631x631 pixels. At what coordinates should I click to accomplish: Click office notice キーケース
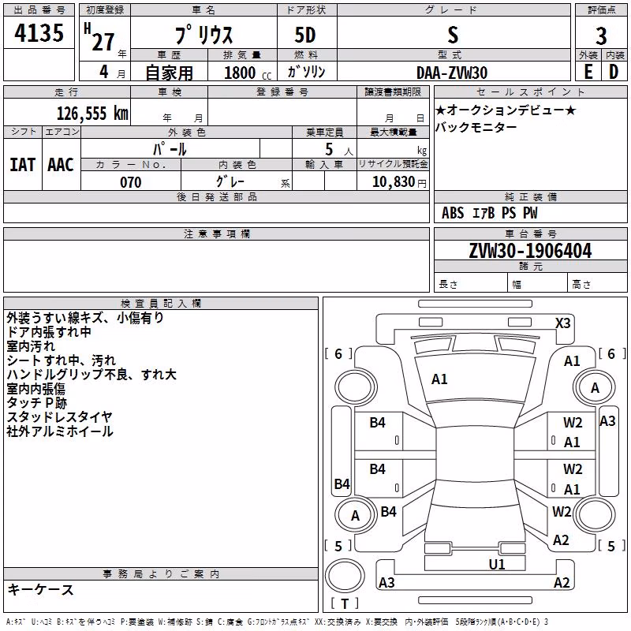coord(41,590)
